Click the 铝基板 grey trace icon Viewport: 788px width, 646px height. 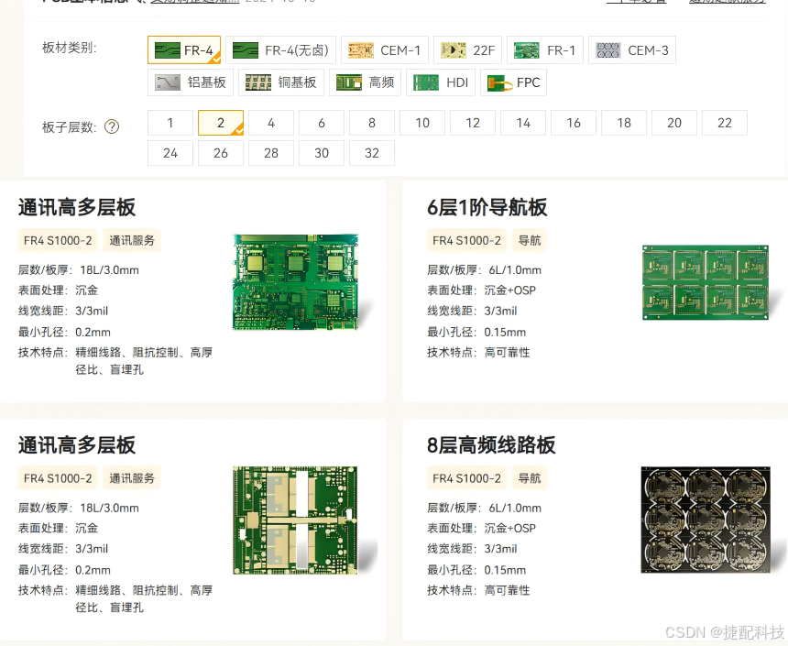point(168,82)
